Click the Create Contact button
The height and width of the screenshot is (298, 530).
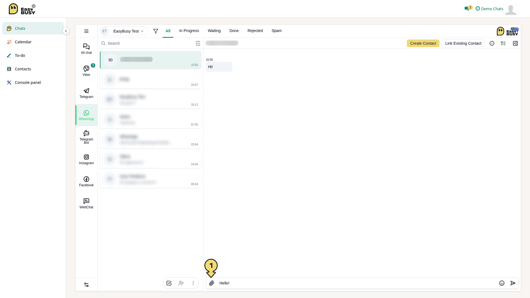point(423,43)
